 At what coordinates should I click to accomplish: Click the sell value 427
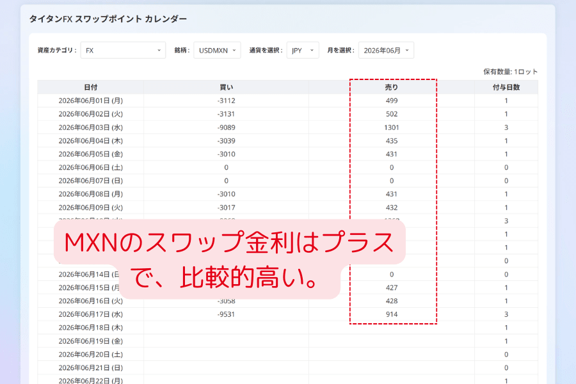coord(392,288)
